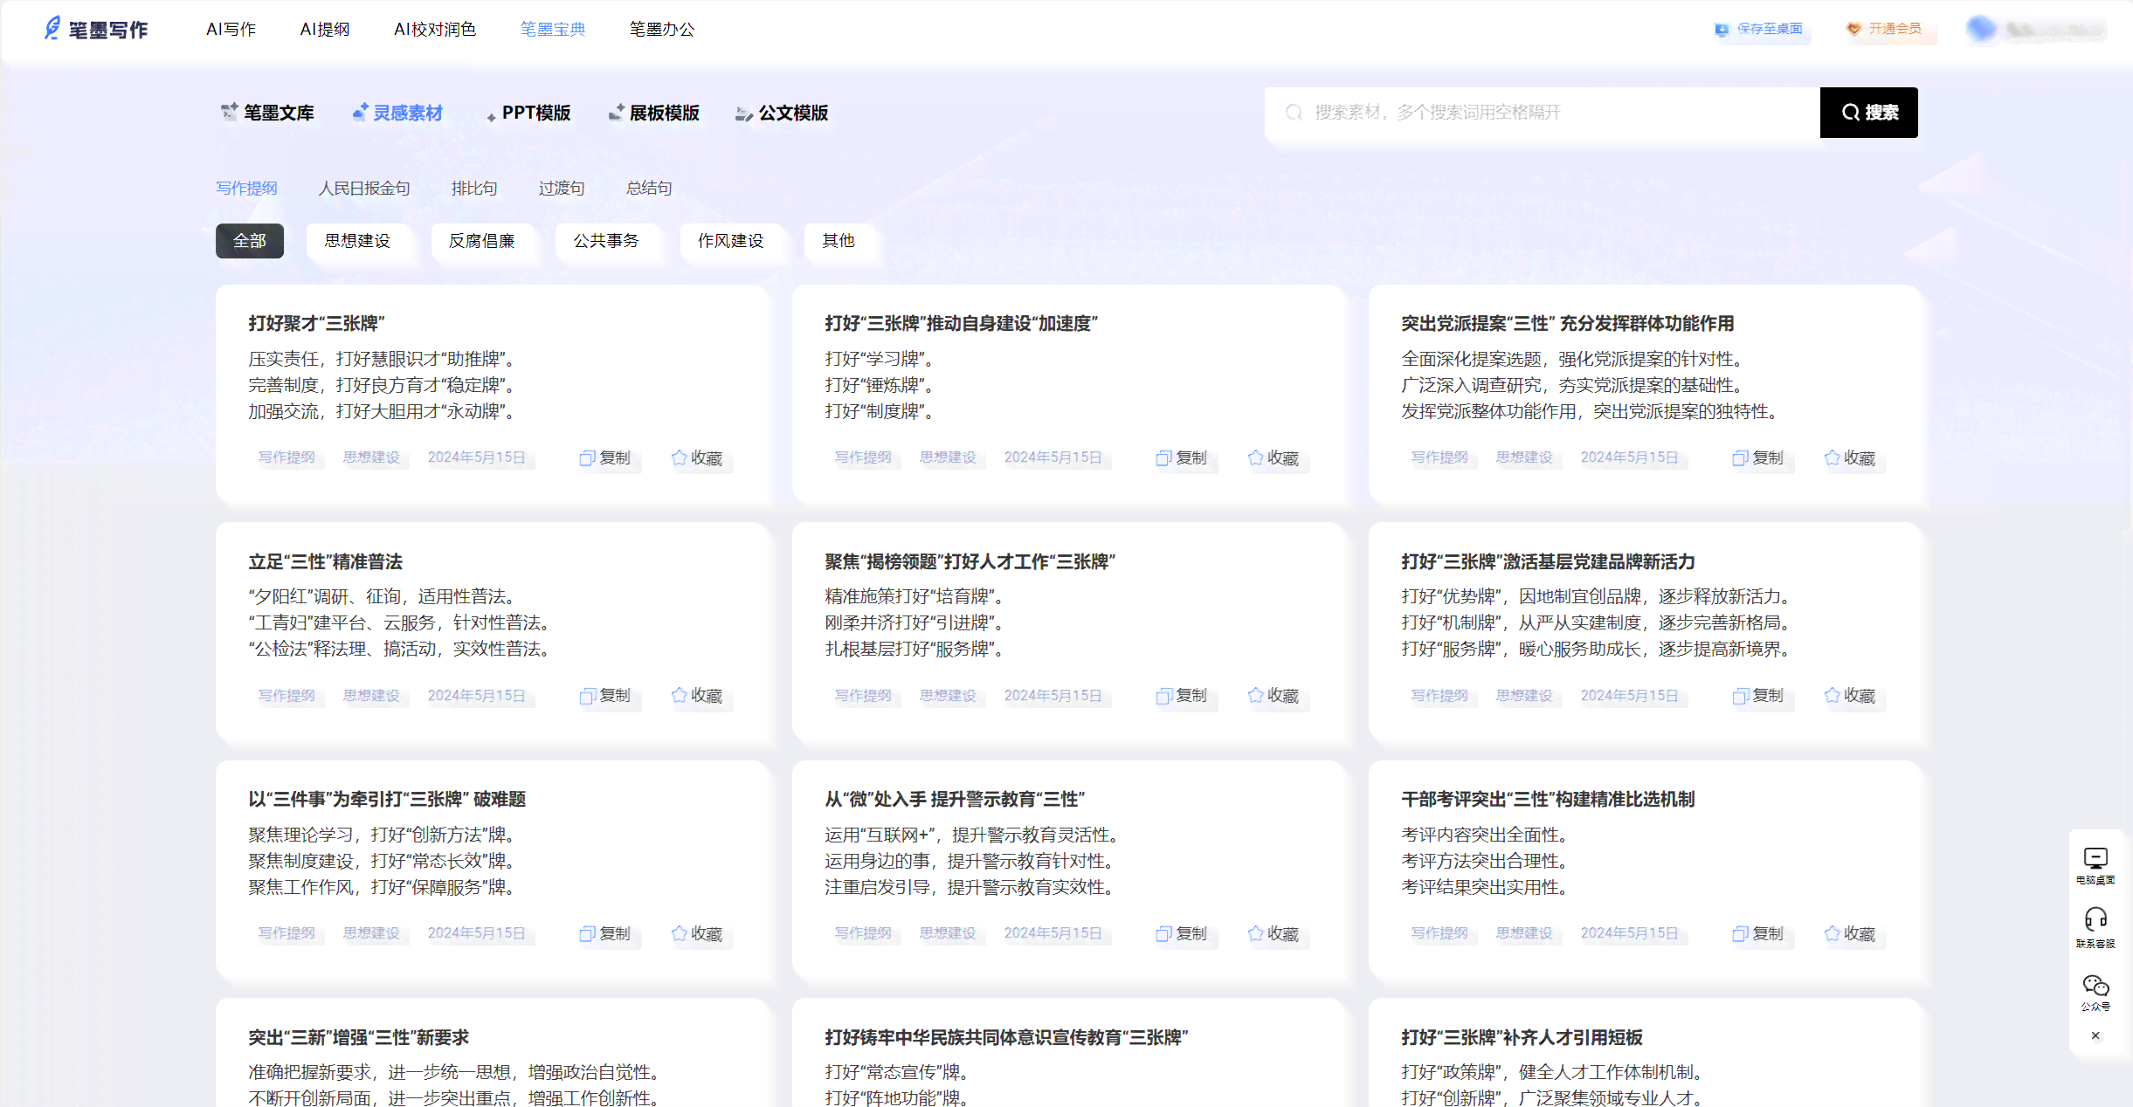Open the AI写作 menu
This screenshot has width=2133, height=1107.
[x=231, y=29]
